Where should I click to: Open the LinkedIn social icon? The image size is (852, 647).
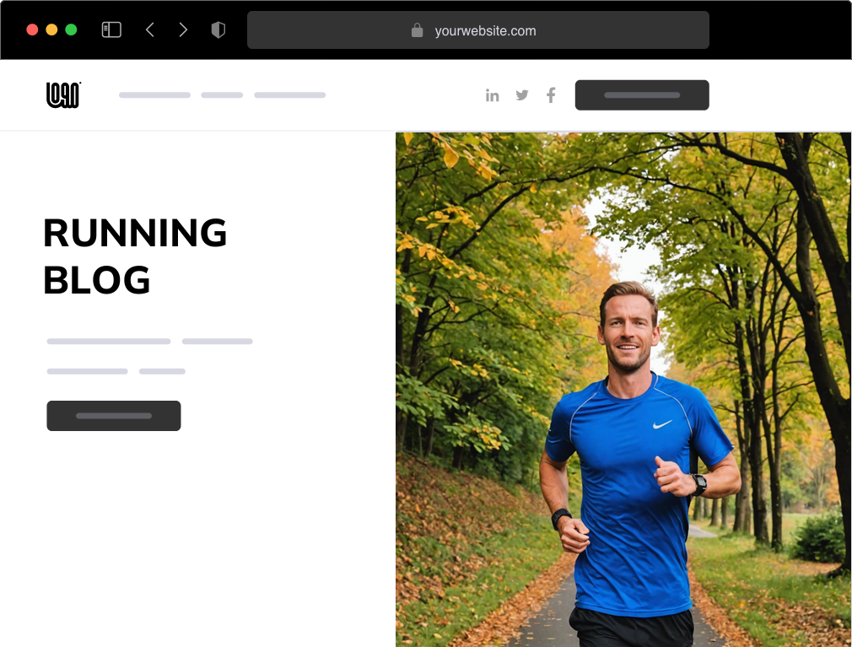[x=493, y=95]
